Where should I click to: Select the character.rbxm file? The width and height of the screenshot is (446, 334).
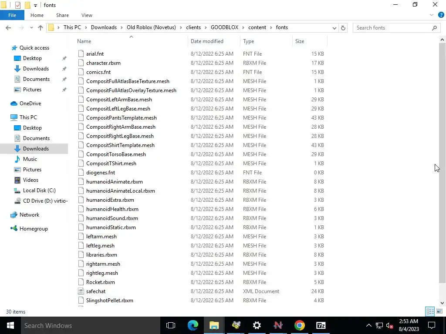click(103, 63)
